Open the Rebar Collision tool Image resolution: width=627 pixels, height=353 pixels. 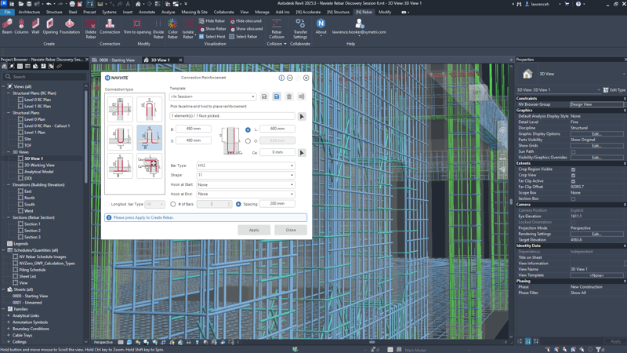coord(277,27)
